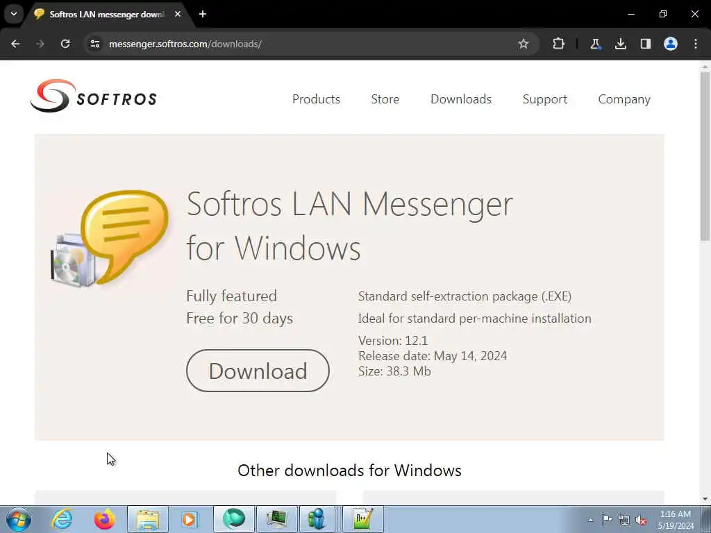Click the page vertical scrollbar thumb

(705, 156)
